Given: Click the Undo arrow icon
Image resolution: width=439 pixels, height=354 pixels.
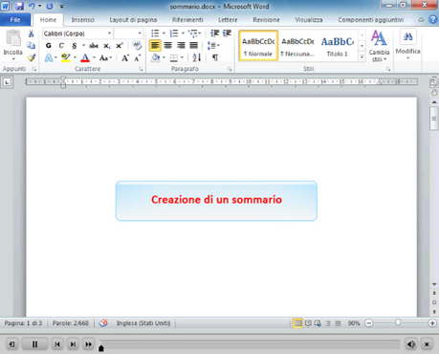Looking at the screenshot, I should [x=32, y=6].
